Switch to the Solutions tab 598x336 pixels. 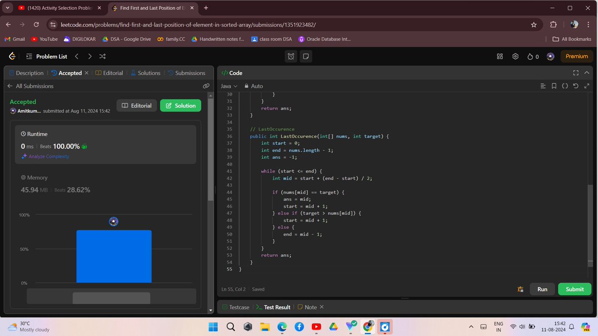[146, 73]
